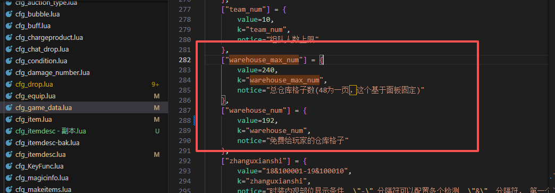Click the Lua icon beside cfg_condition.lua
555x193 pixels.
pos(9,61)
